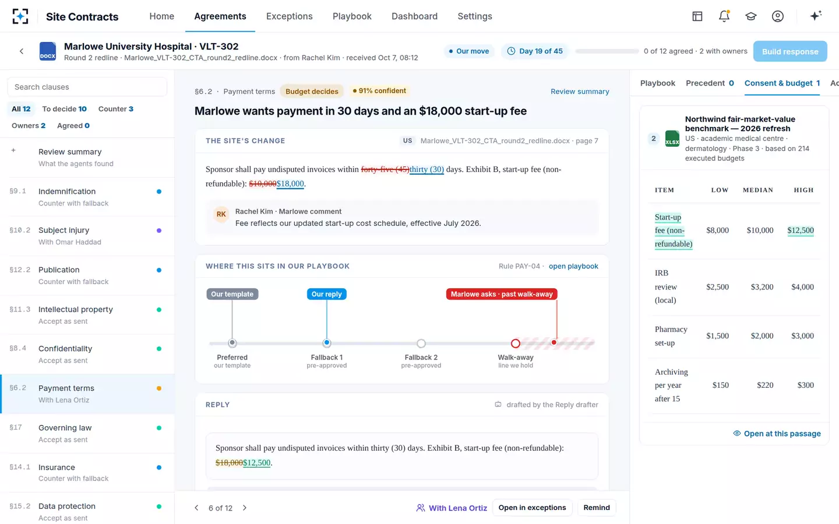This screenshot has height=524, width=839.
Task: Click the $12,500 high value in benchmark
Action: tap(801, 230)
